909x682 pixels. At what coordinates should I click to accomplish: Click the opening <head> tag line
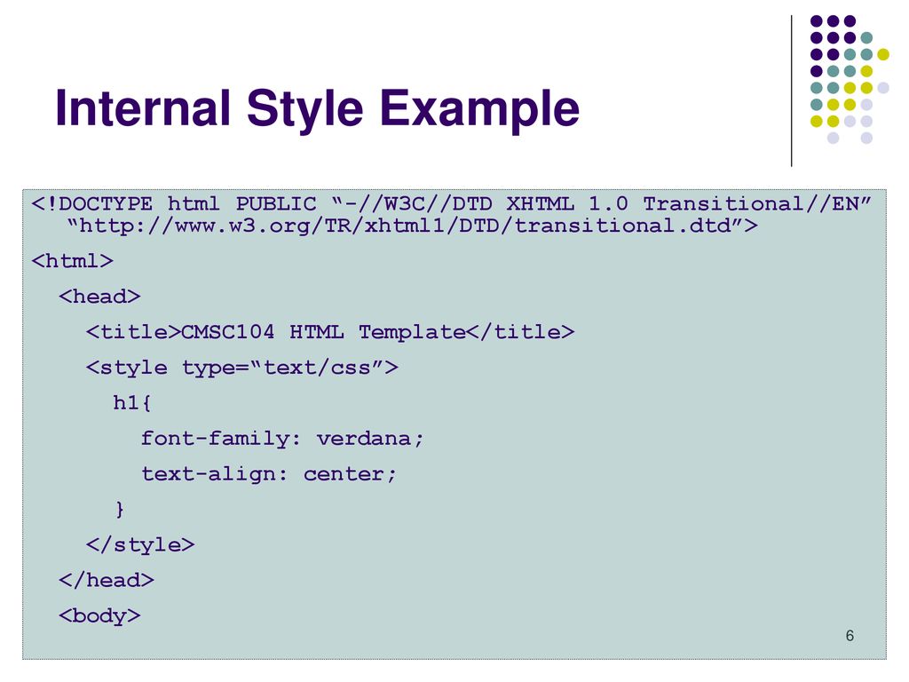point(99,297)
